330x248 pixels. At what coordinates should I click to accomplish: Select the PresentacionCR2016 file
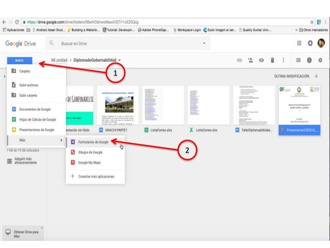(x=299, y=110)
